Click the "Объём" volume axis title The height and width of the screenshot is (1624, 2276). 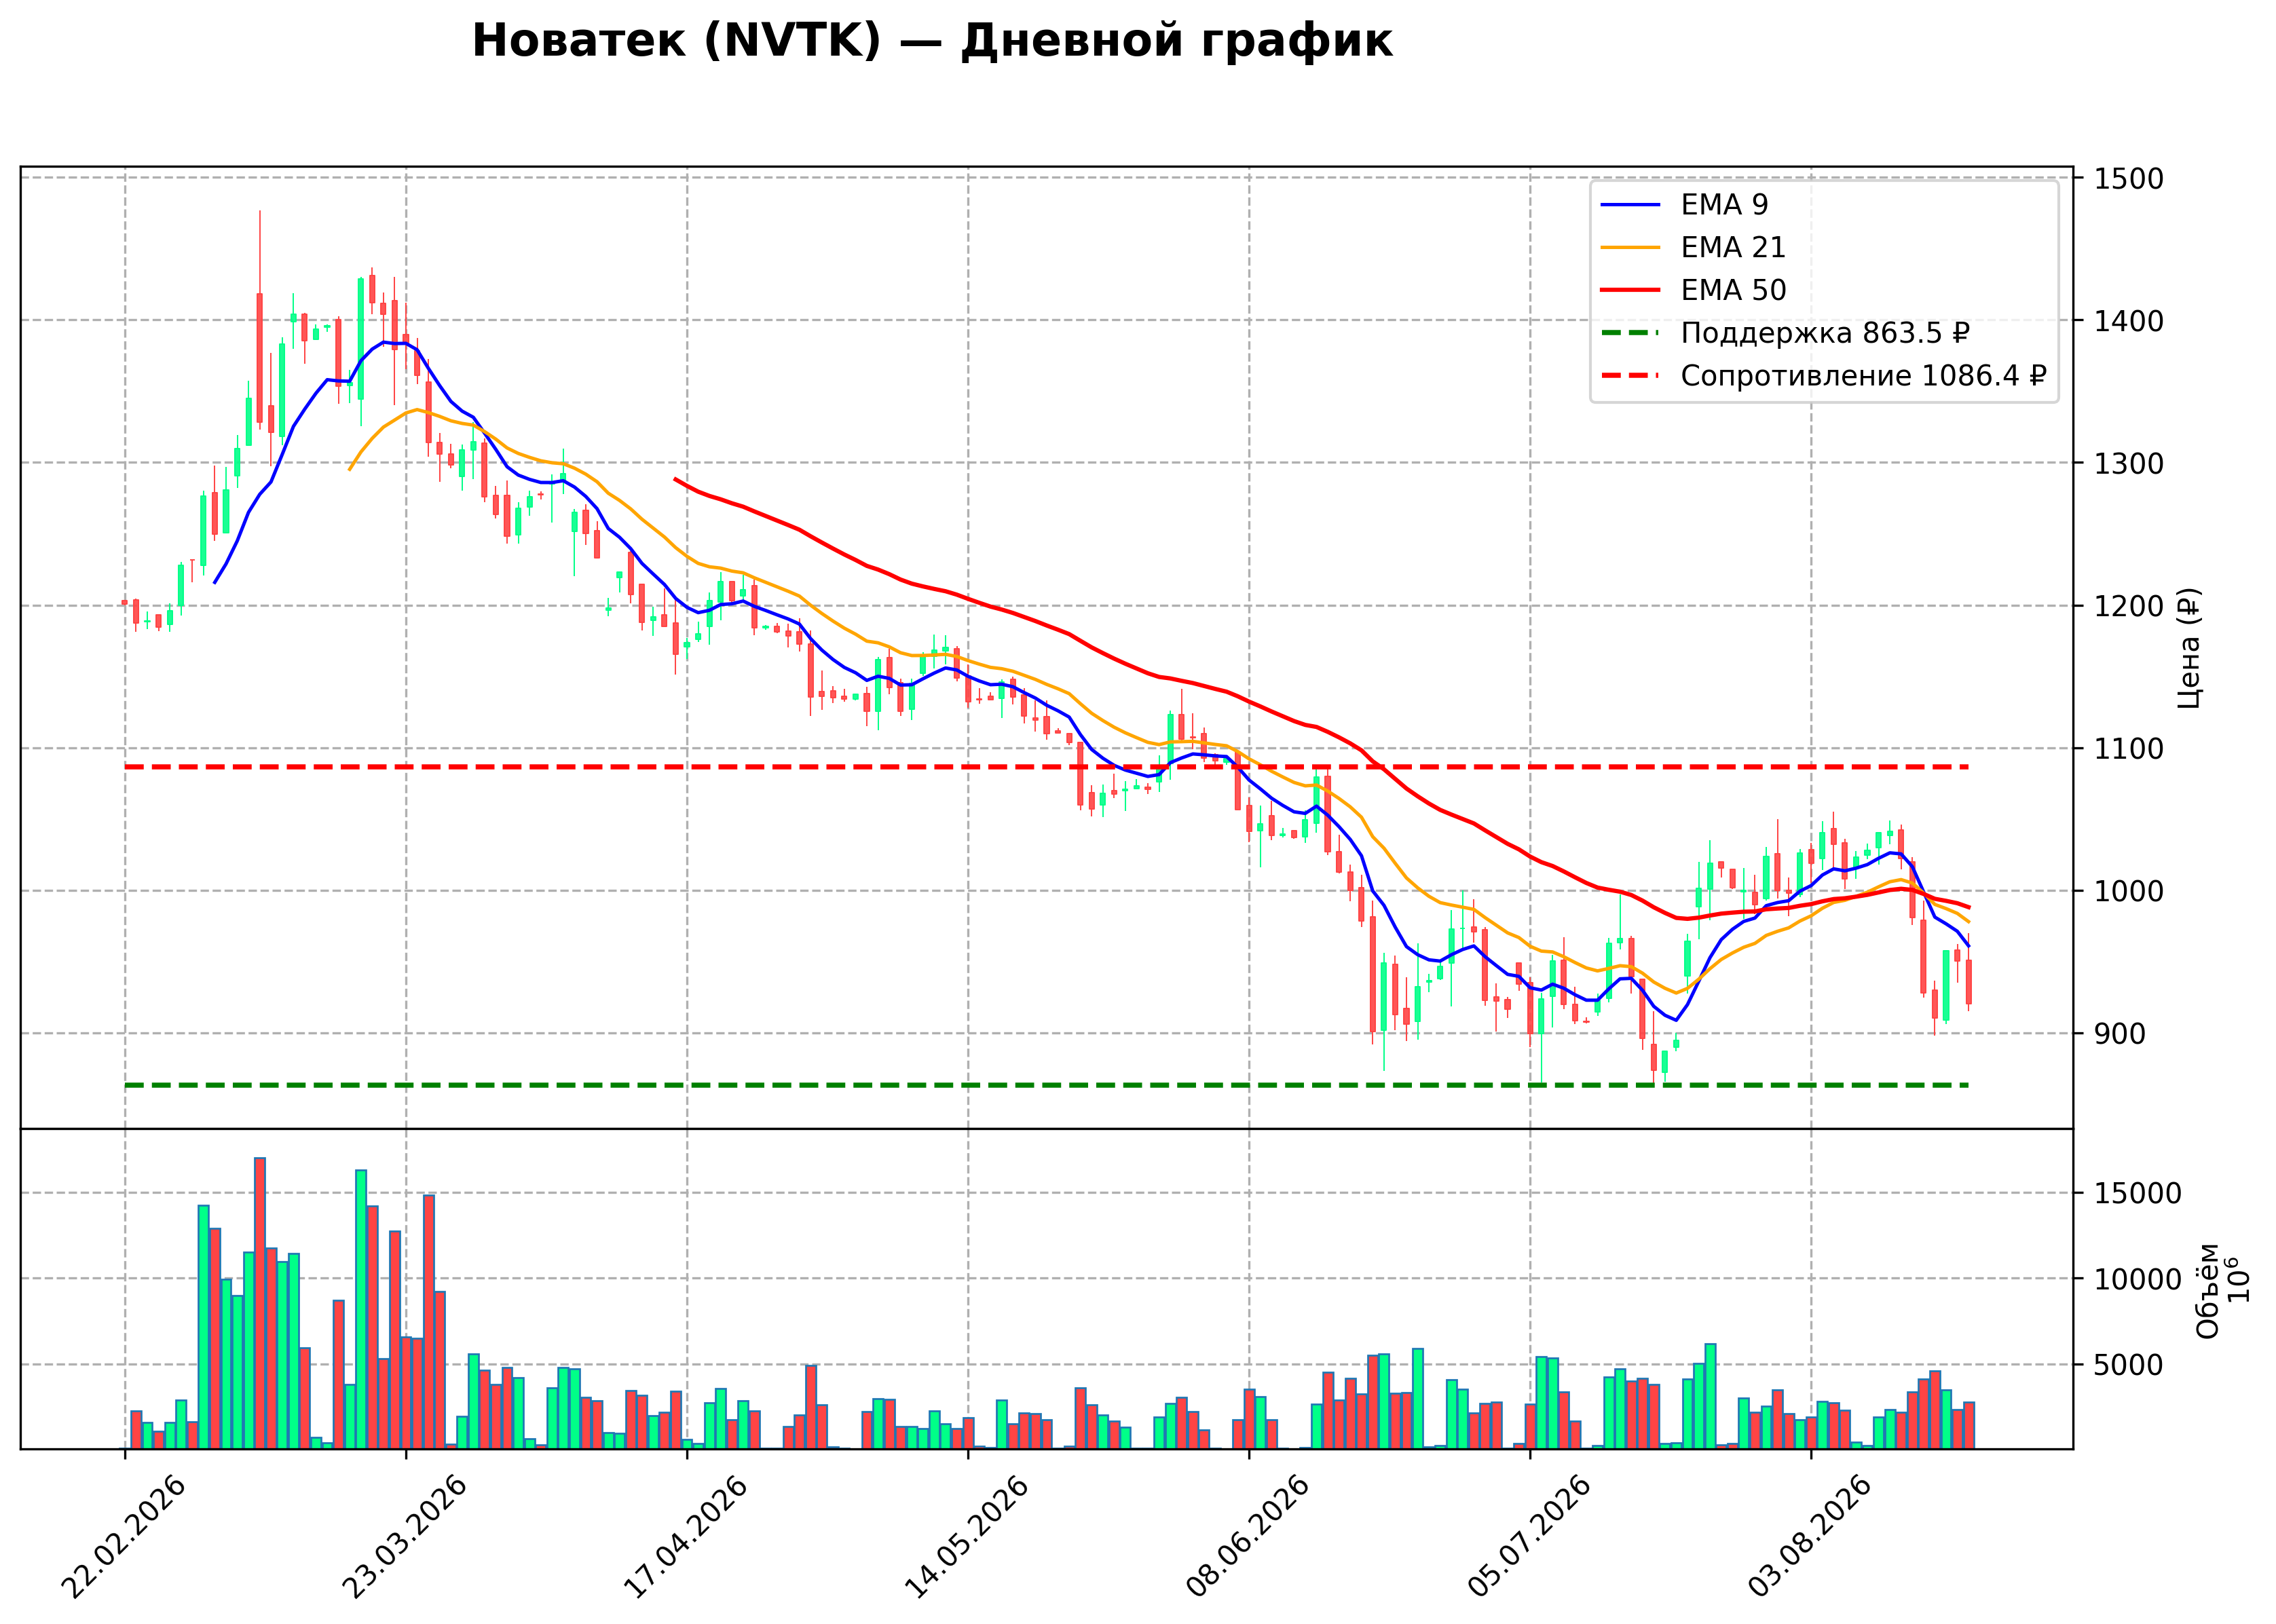[x=2207, y=1291]
